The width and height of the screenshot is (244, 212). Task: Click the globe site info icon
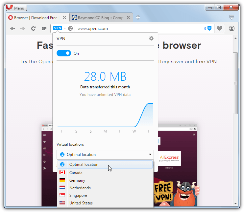[70, 28]
